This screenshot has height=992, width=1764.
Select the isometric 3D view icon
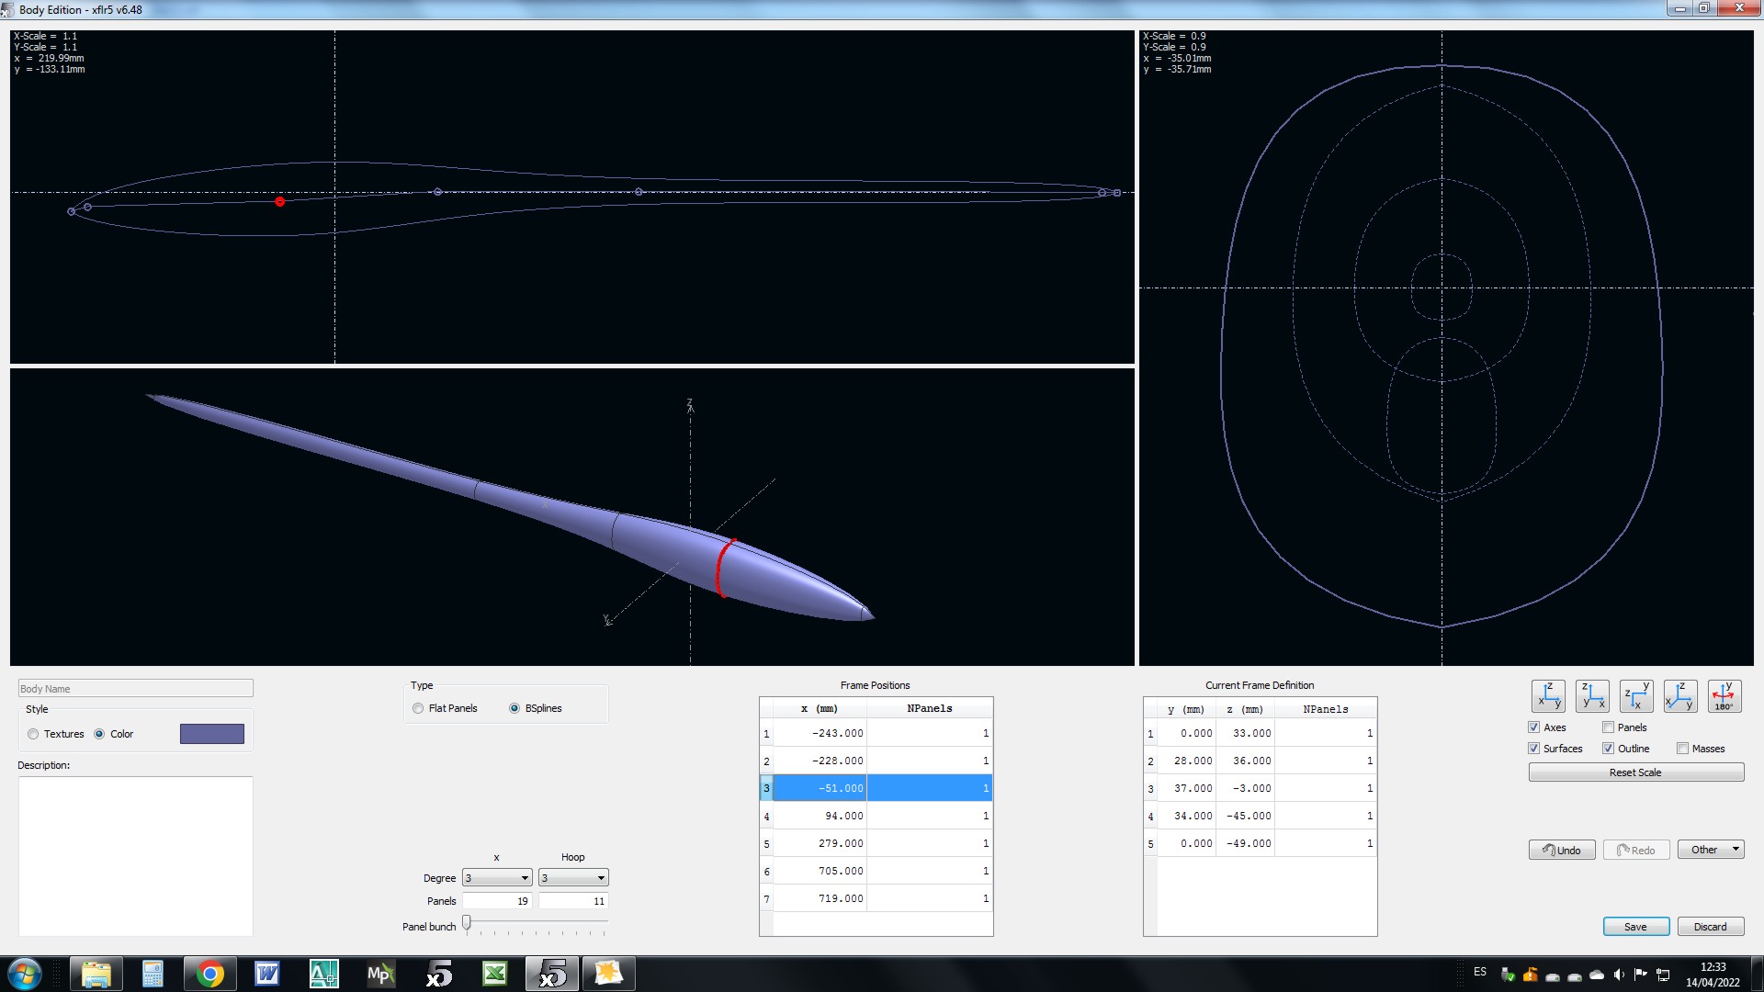(1680, 696)
